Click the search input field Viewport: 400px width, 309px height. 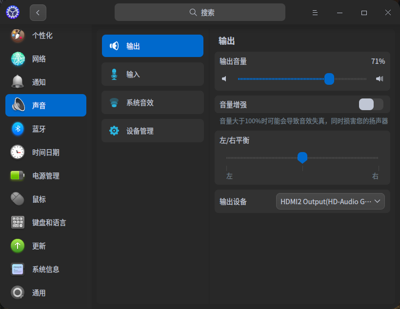pyautogui.click(x=200, y=13)
